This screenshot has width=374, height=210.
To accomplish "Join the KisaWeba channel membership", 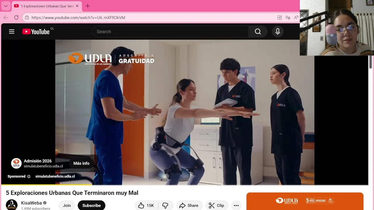I will point(67,205).
